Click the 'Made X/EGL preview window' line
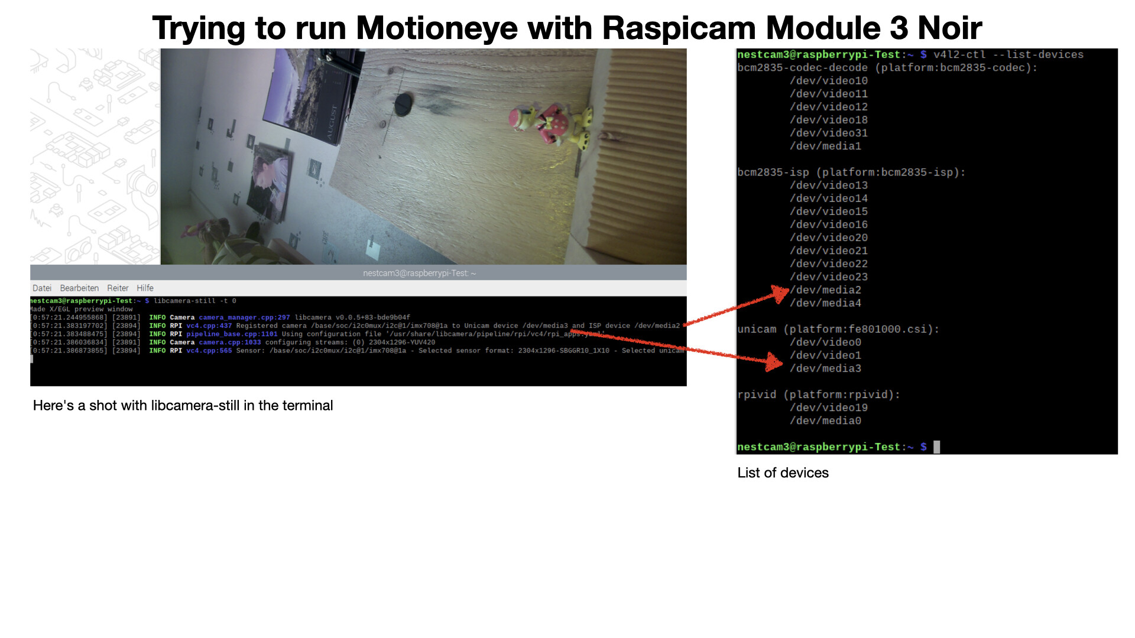Image resolution: width=1135 pixels, height=638 pixels. tap(82, 309)
